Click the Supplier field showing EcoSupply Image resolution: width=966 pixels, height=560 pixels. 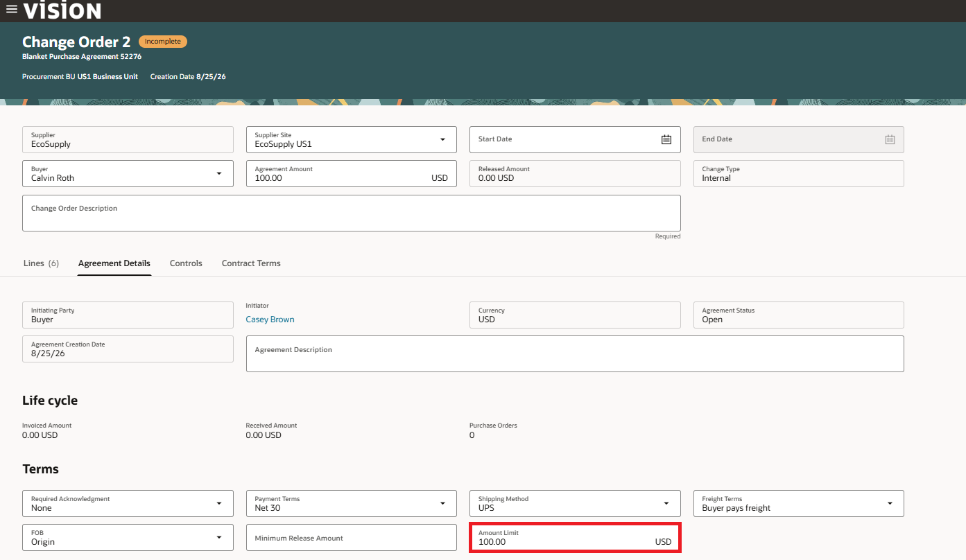pos(128,139)
